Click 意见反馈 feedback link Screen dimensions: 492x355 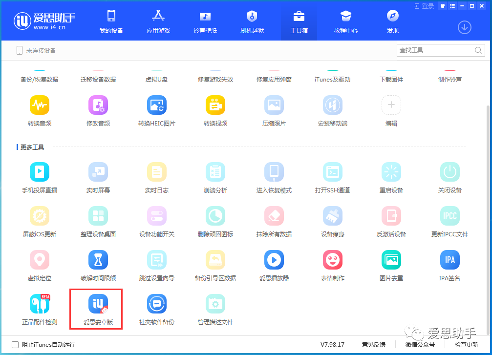(x=373, y=345)
